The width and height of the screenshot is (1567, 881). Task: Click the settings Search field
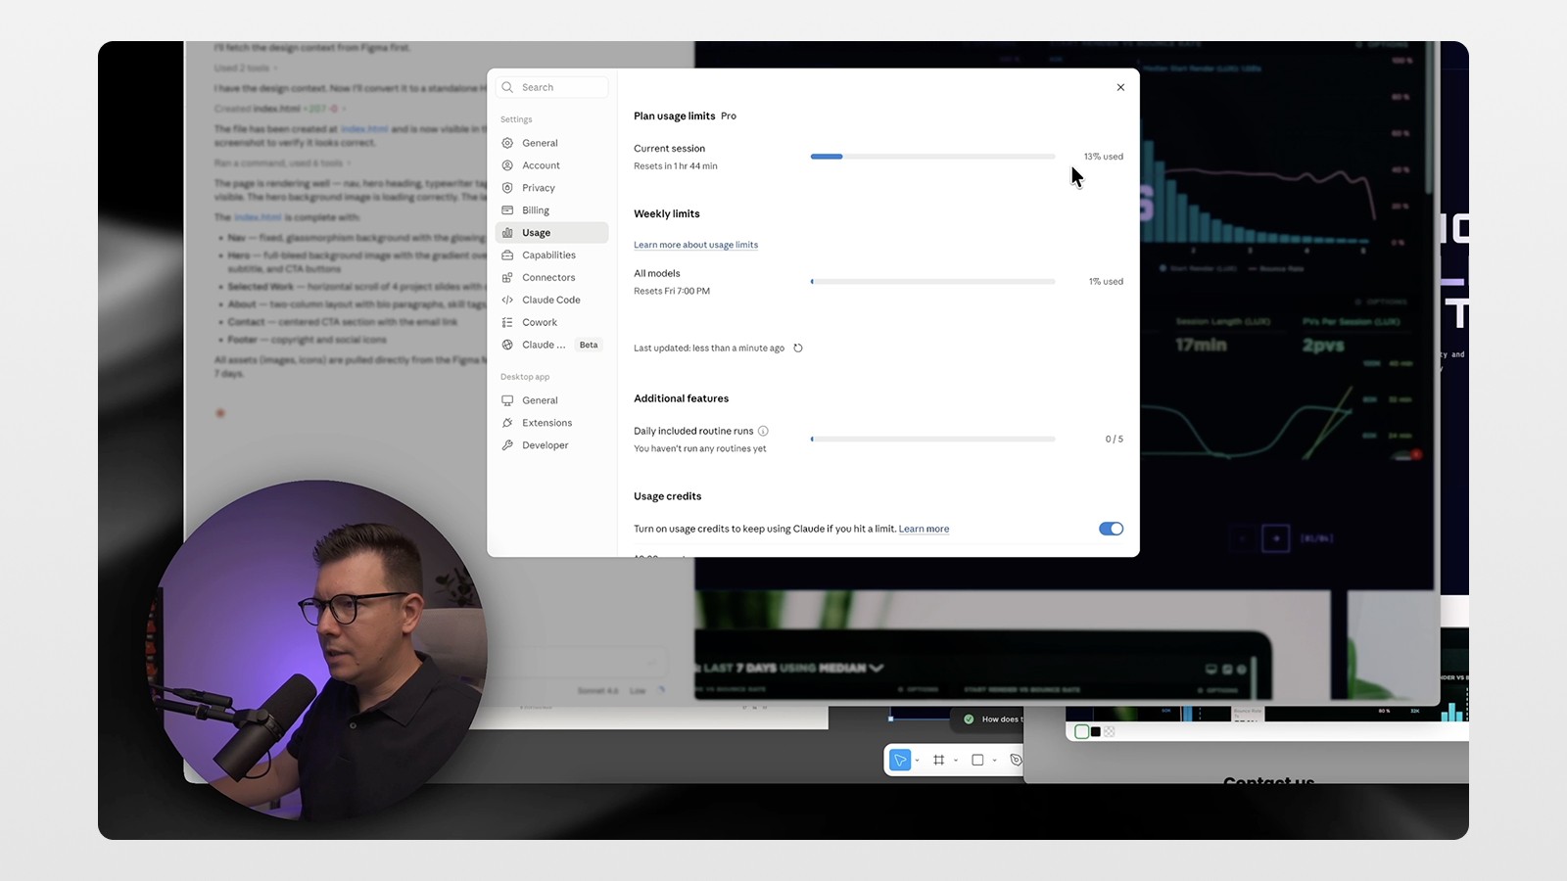(x=551, y=87)
